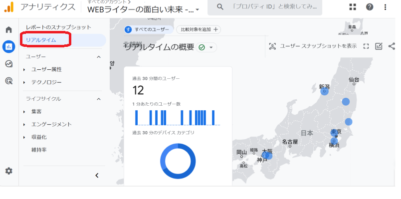Screen dimensions: 401x199
Task: Open the Google apps grid icon
Action: 353,7
